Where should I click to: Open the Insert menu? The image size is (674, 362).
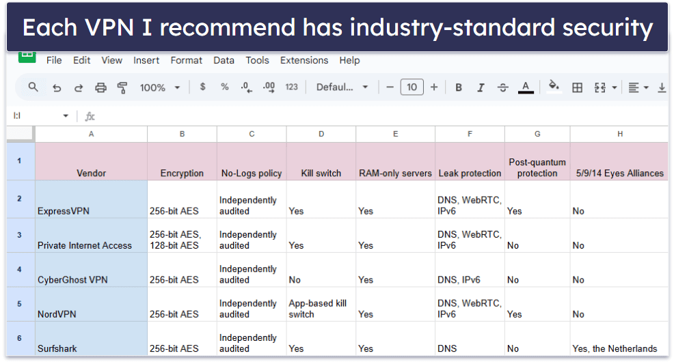[x=146, y=60]
